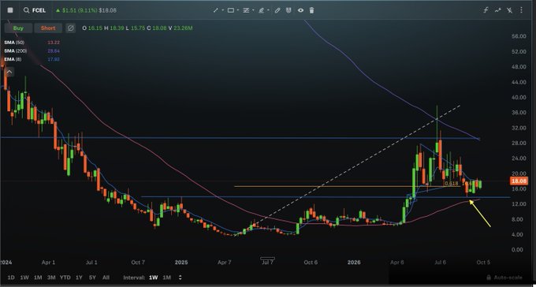The image size is (536, 287).
Task: Click the symbol search magnifier icon
Action: coord(26,10)
